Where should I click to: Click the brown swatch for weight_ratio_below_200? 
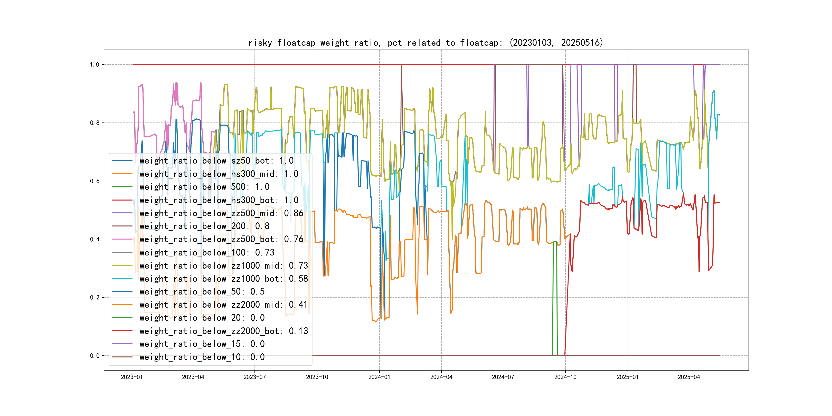coord(122,226)
